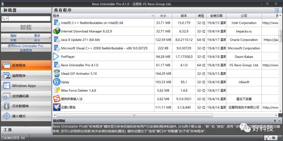Image resolution: width=283 pixels, height=141 pixels.
Task: Click the 迅雷U享版 bird icon
Action: [x=57, y=107]
